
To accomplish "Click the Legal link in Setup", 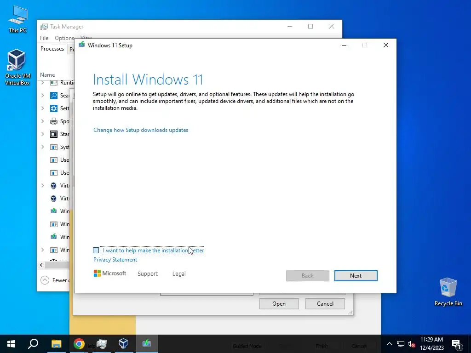I will 179,274.
